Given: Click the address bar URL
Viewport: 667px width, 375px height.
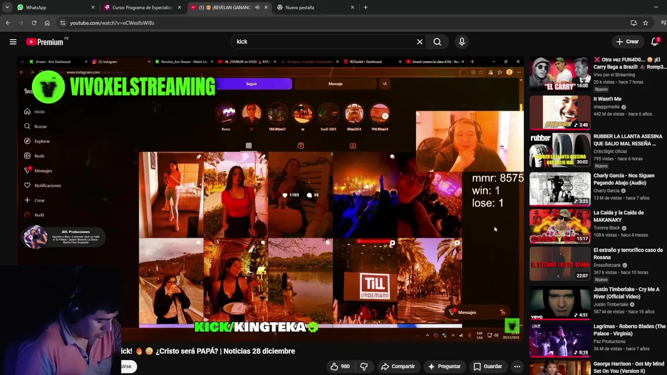Looking at the screenshot, I should point(112,23).
